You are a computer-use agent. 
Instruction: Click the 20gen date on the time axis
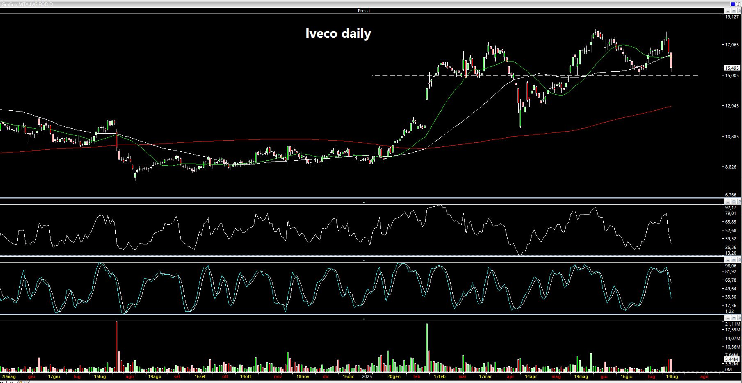[394, 376]
